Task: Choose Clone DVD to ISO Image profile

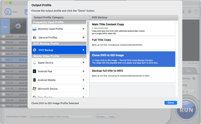Action: pos(132,59)
